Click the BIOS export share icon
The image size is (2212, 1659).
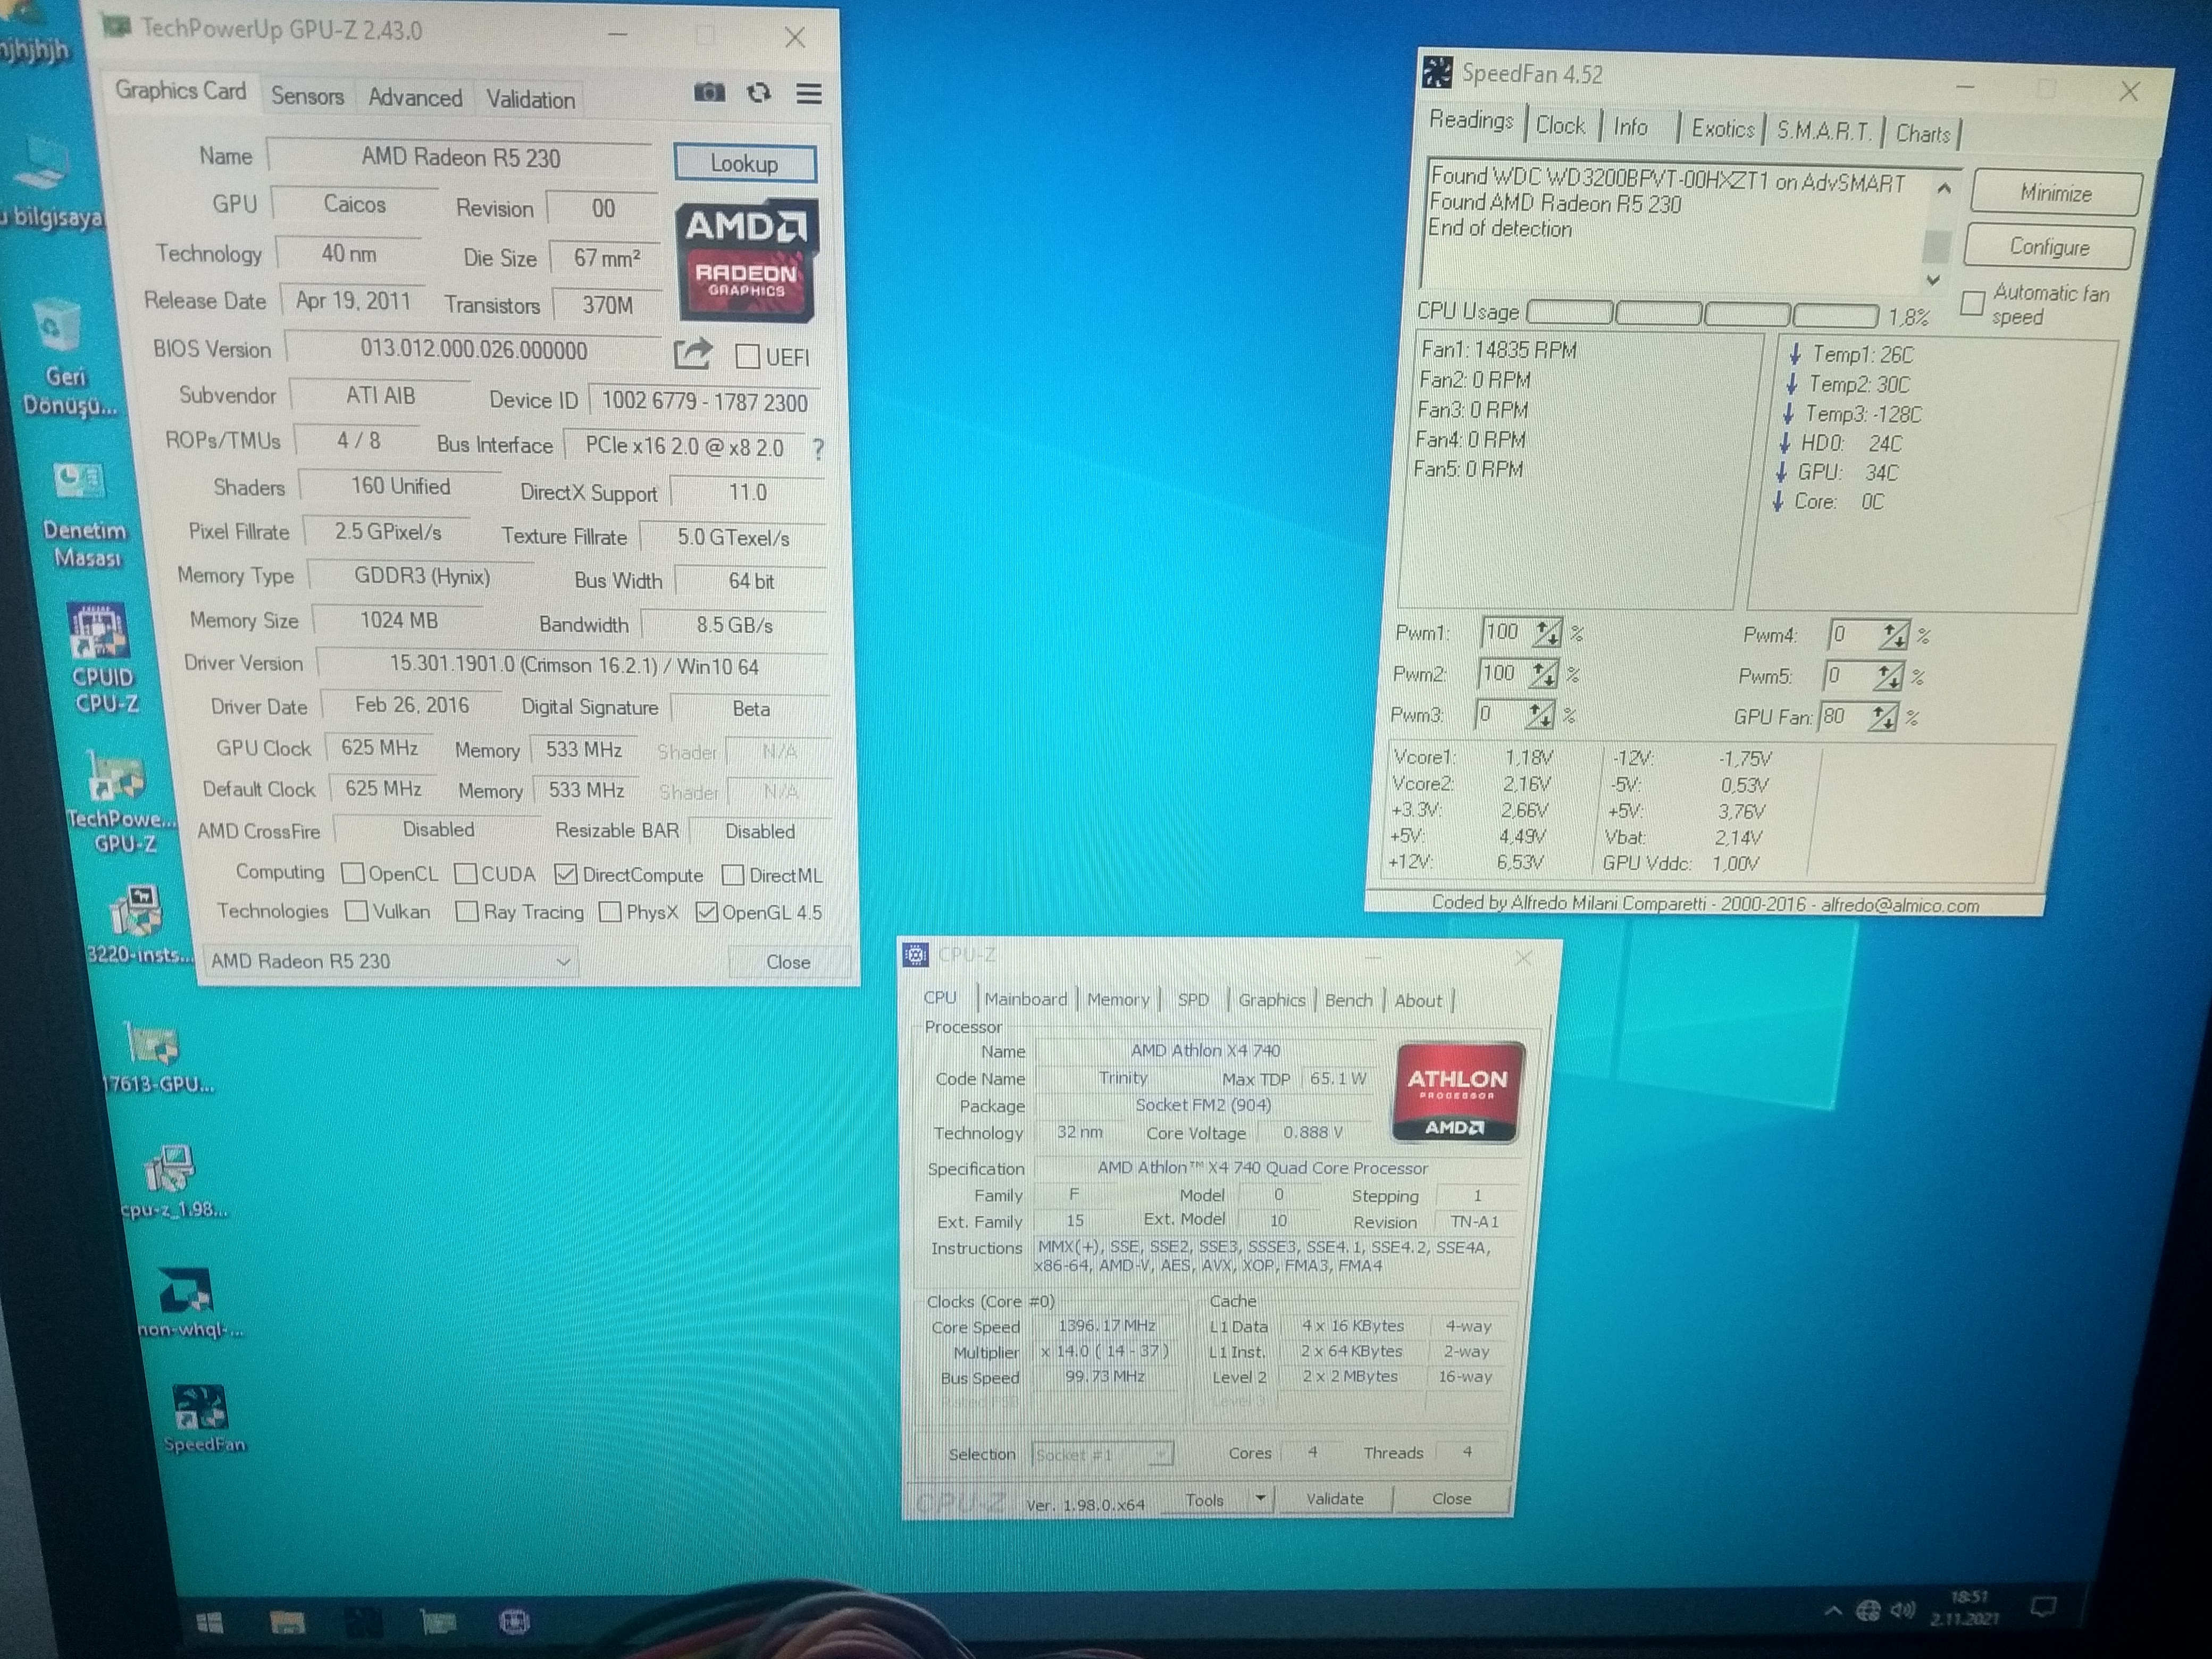pos(692,354)
